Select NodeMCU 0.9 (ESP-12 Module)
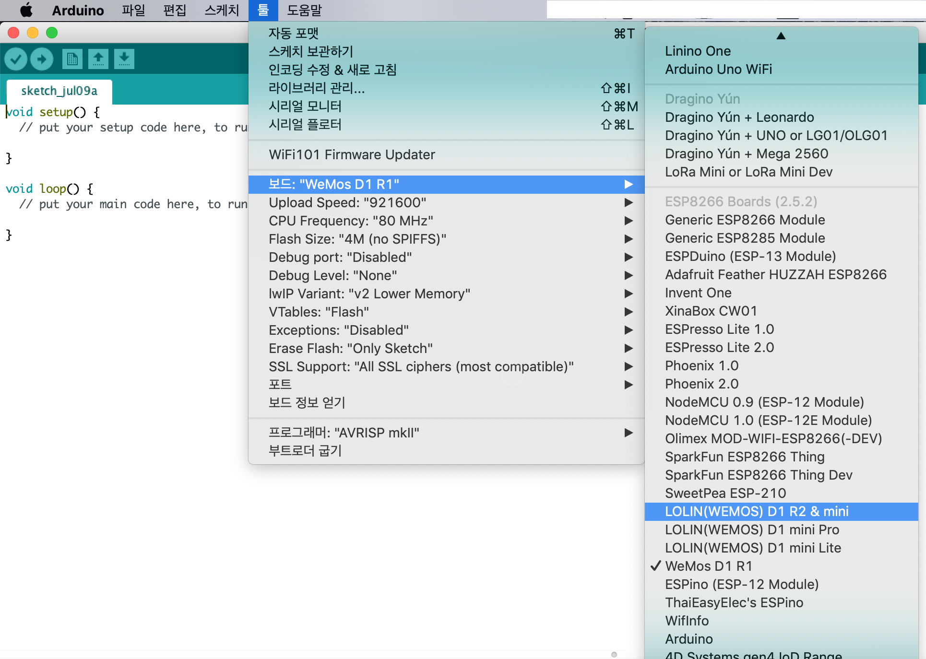This screenshot has height=659, width=926. point(781,402)
